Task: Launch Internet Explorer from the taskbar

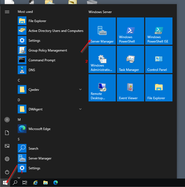Action: (35, 183)
